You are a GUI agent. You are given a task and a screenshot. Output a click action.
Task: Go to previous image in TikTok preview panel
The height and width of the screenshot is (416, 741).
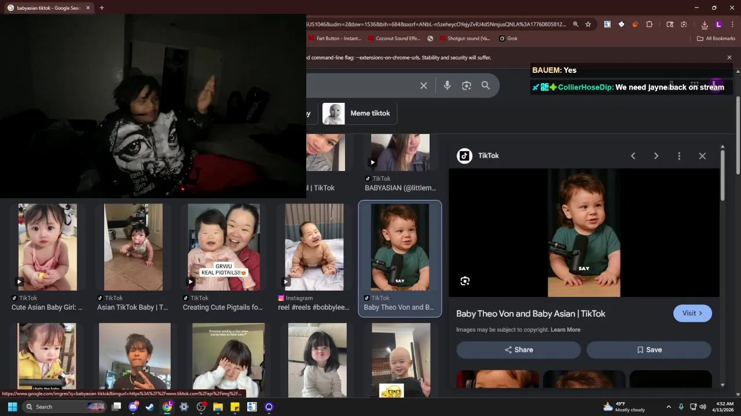633,156
